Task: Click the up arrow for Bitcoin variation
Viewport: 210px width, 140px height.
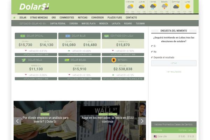Action: tap(113, 75)
